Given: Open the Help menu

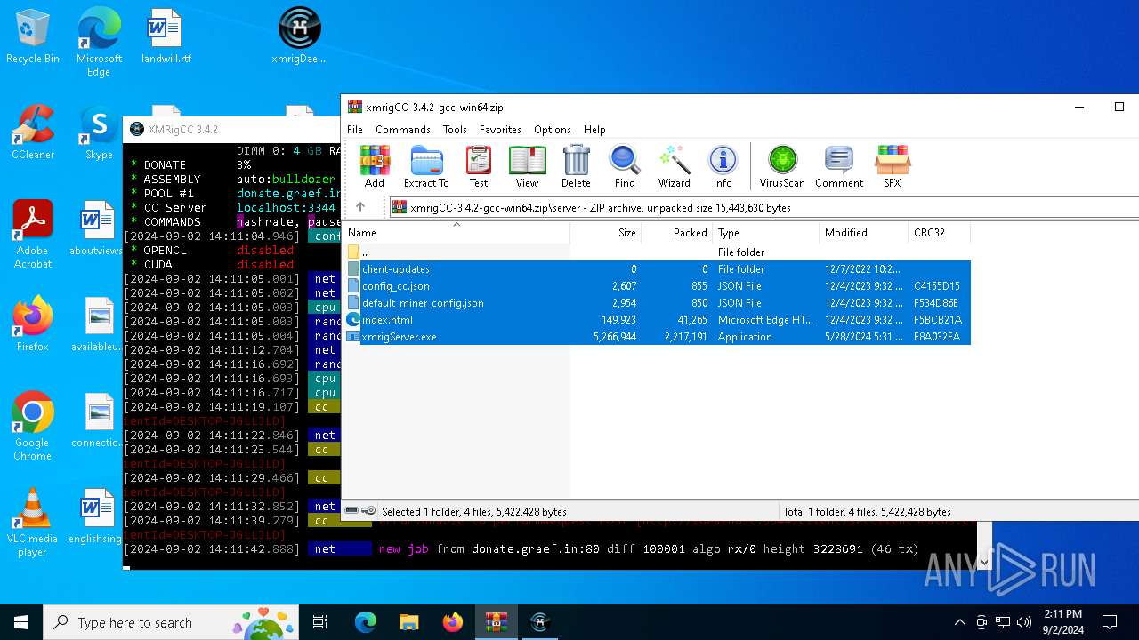Looking at the screenshot, I should tap(594, 130).
